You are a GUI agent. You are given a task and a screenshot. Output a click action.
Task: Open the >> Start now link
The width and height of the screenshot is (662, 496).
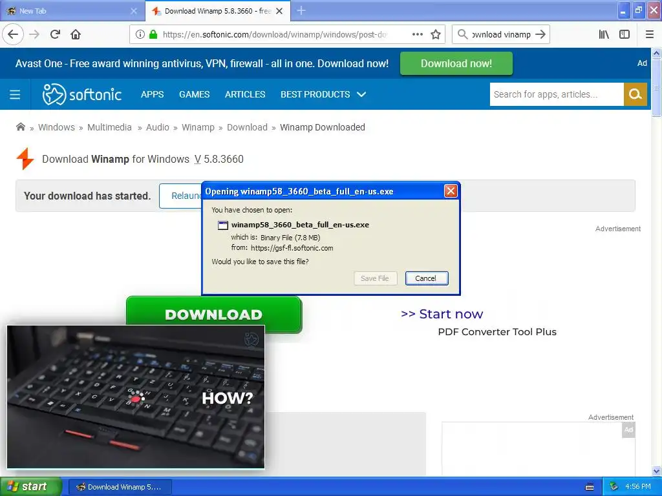442,314
